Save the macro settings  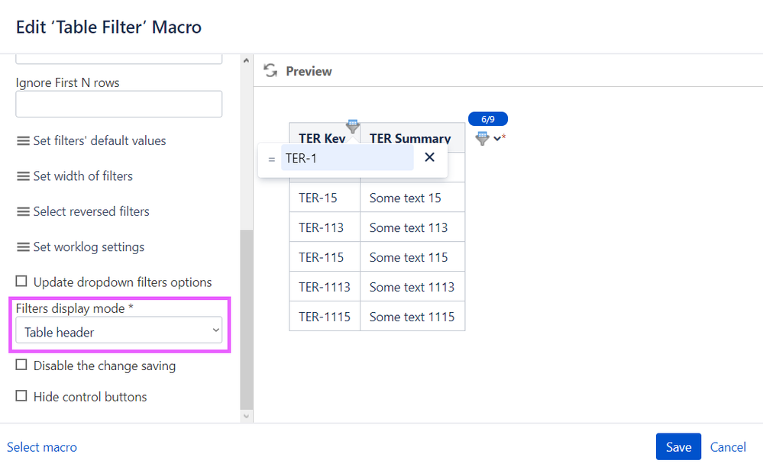pos(678,446)
